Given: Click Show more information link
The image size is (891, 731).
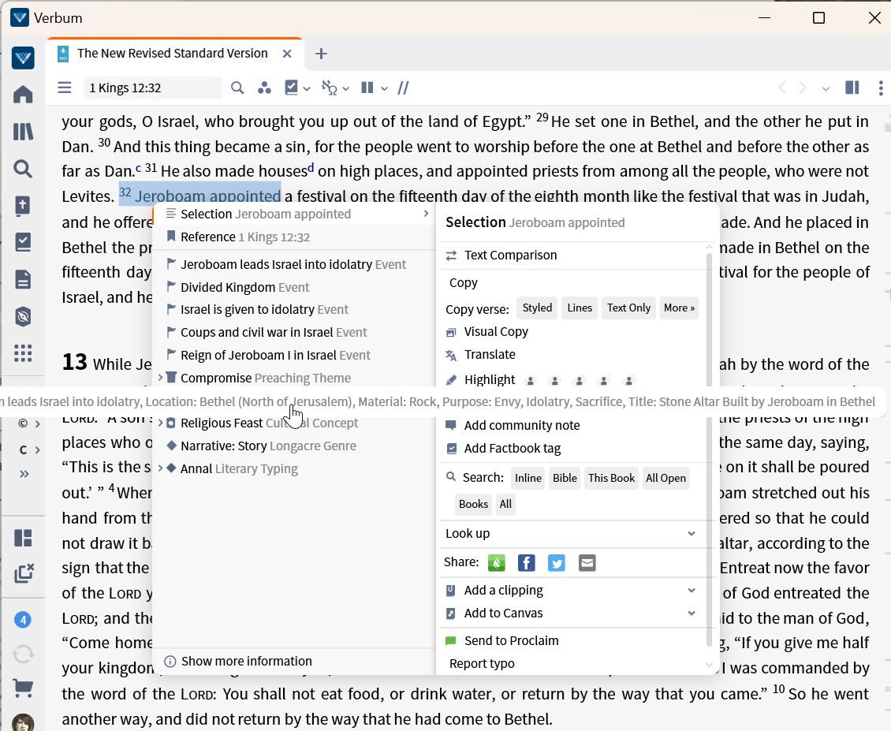Looking at the screenshot, I should pos(246,661).
